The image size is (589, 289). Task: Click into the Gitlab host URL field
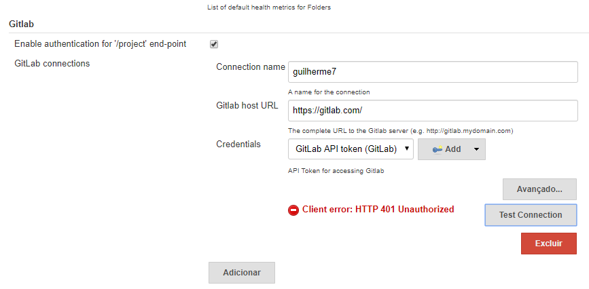pyautogui.click(x=433, y=111)
